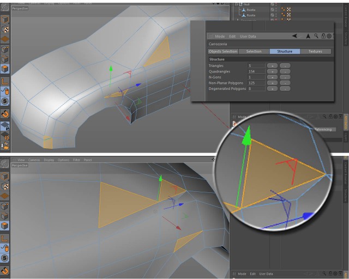Open Edit menu in Carrozzeria panel

click(x=232, y=37)
